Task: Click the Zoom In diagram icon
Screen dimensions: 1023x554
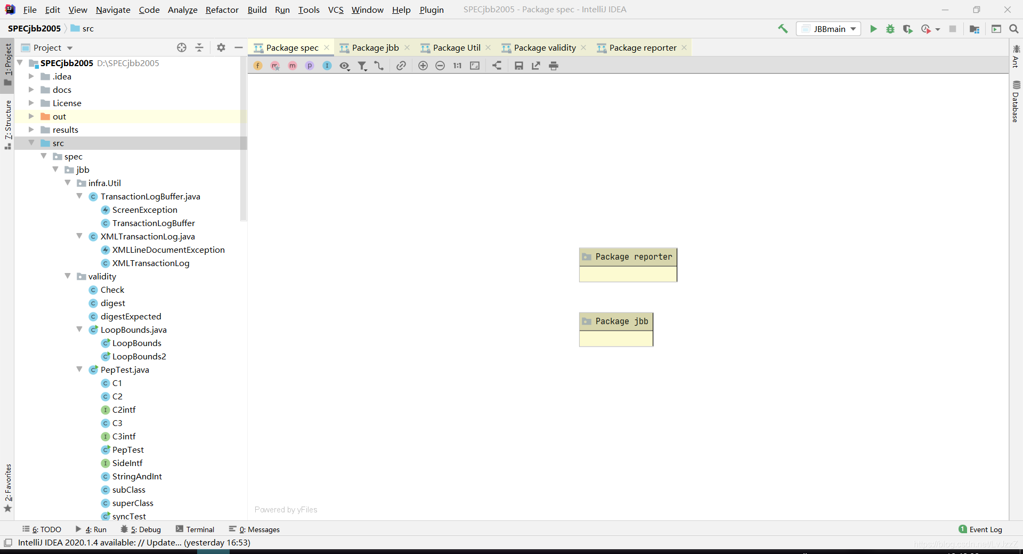Action: coord(423,66)
